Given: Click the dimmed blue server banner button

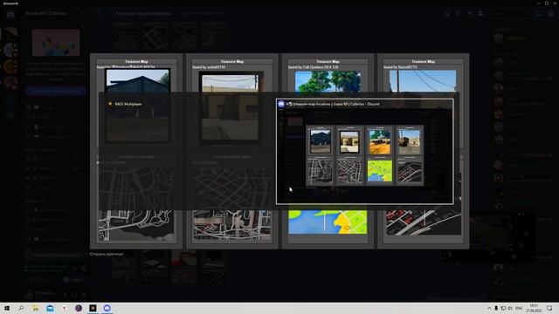Looking at the screenshot, I should point(56,91).
